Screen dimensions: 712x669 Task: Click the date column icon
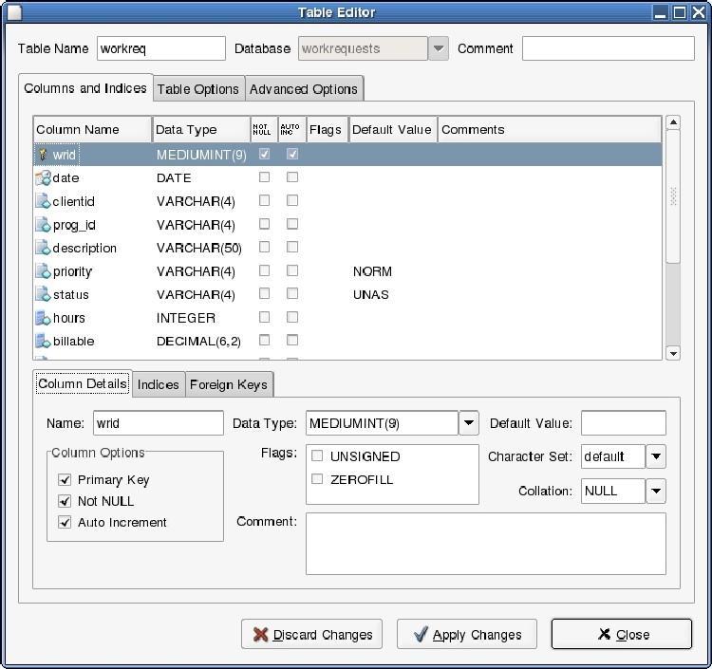click(43, 177)
